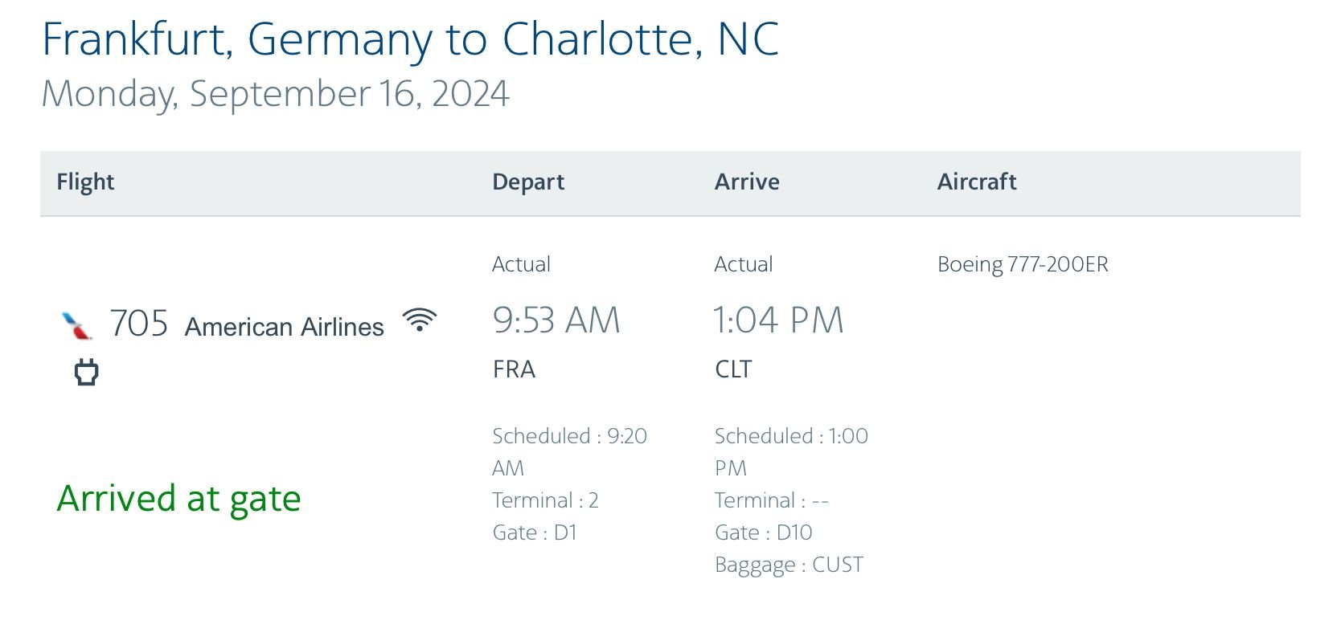The width and height of the screenshot is (1341, 620).
Task: Click the Frankfurt to Charlotte route heading
Action: (x=410, y=39)
